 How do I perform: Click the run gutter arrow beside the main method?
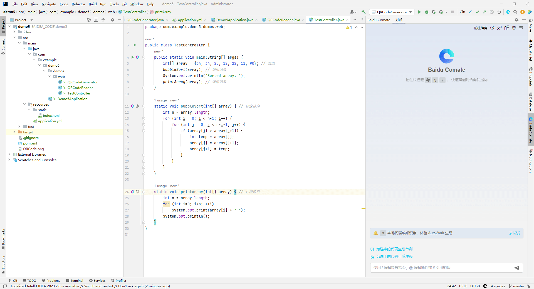click(133, 57)
